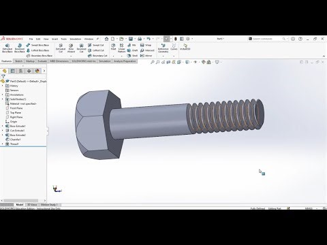Pick the Boundary Cut tool
Screen dimensions: 327x245
97,56
